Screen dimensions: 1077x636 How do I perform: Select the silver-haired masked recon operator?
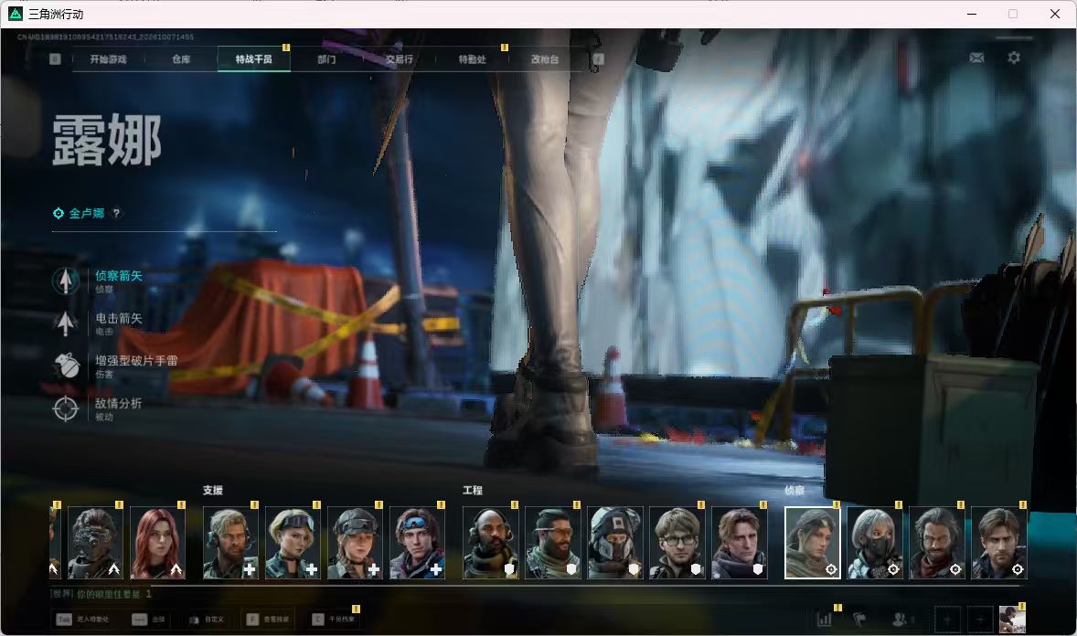pos(875,544)
